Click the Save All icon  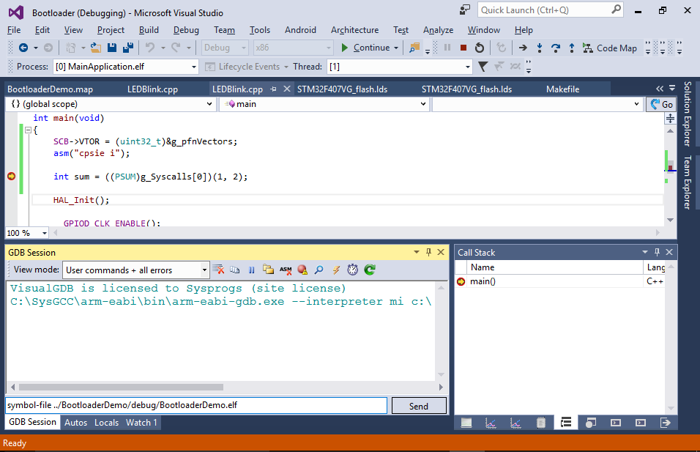pyautogui.click(x=128, y=48)
